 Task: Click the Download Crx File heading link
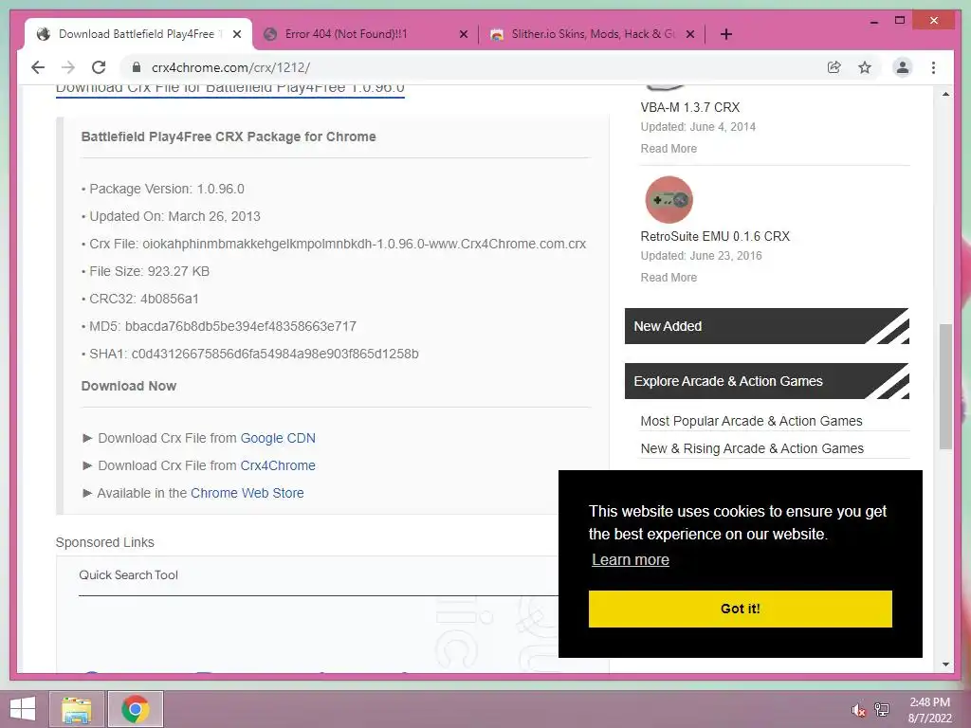230,89
